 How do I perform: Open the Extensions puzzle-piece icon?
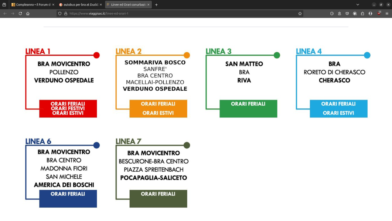click(x=362, y=13)
